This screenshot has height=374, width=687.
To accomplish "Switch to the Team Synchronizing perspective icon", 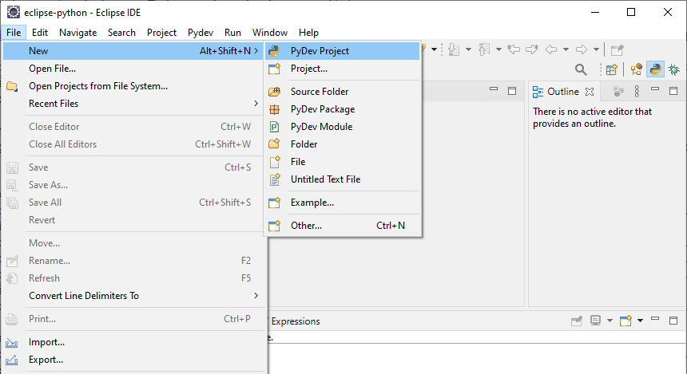I will coord(636,69).
